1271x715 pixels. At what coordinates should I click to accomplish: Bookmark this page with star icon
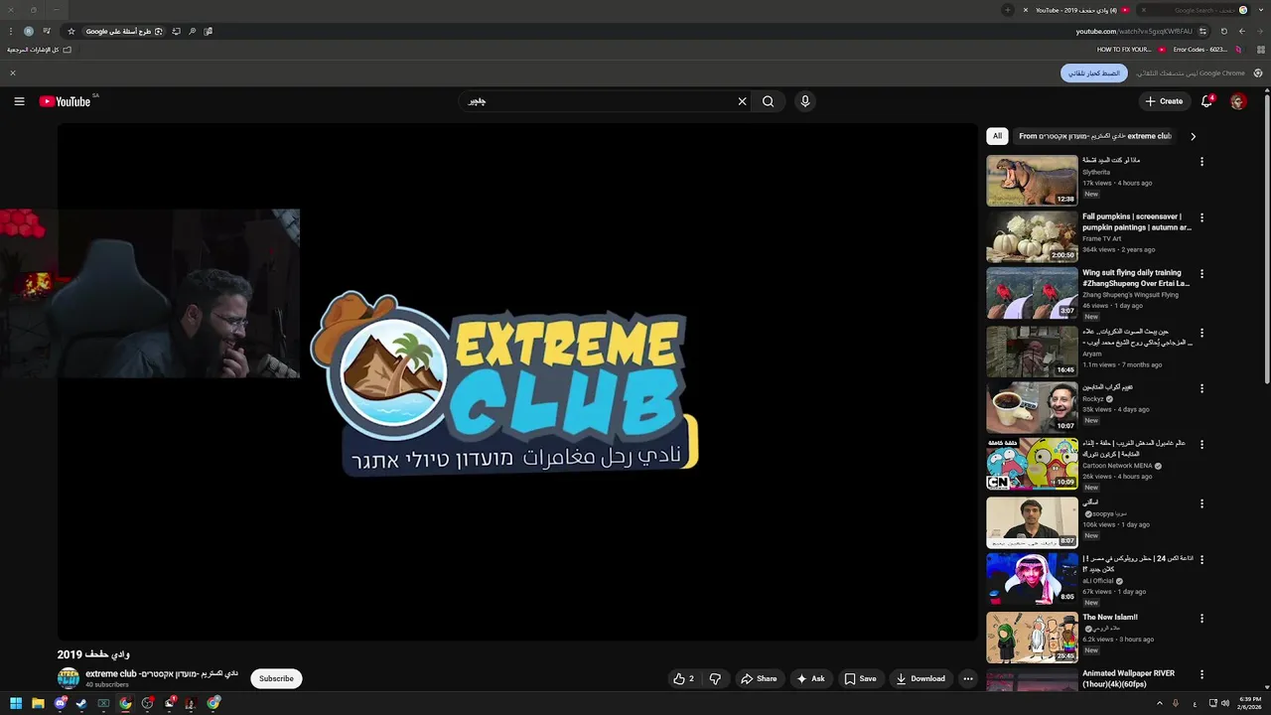[x=71, y=31]
